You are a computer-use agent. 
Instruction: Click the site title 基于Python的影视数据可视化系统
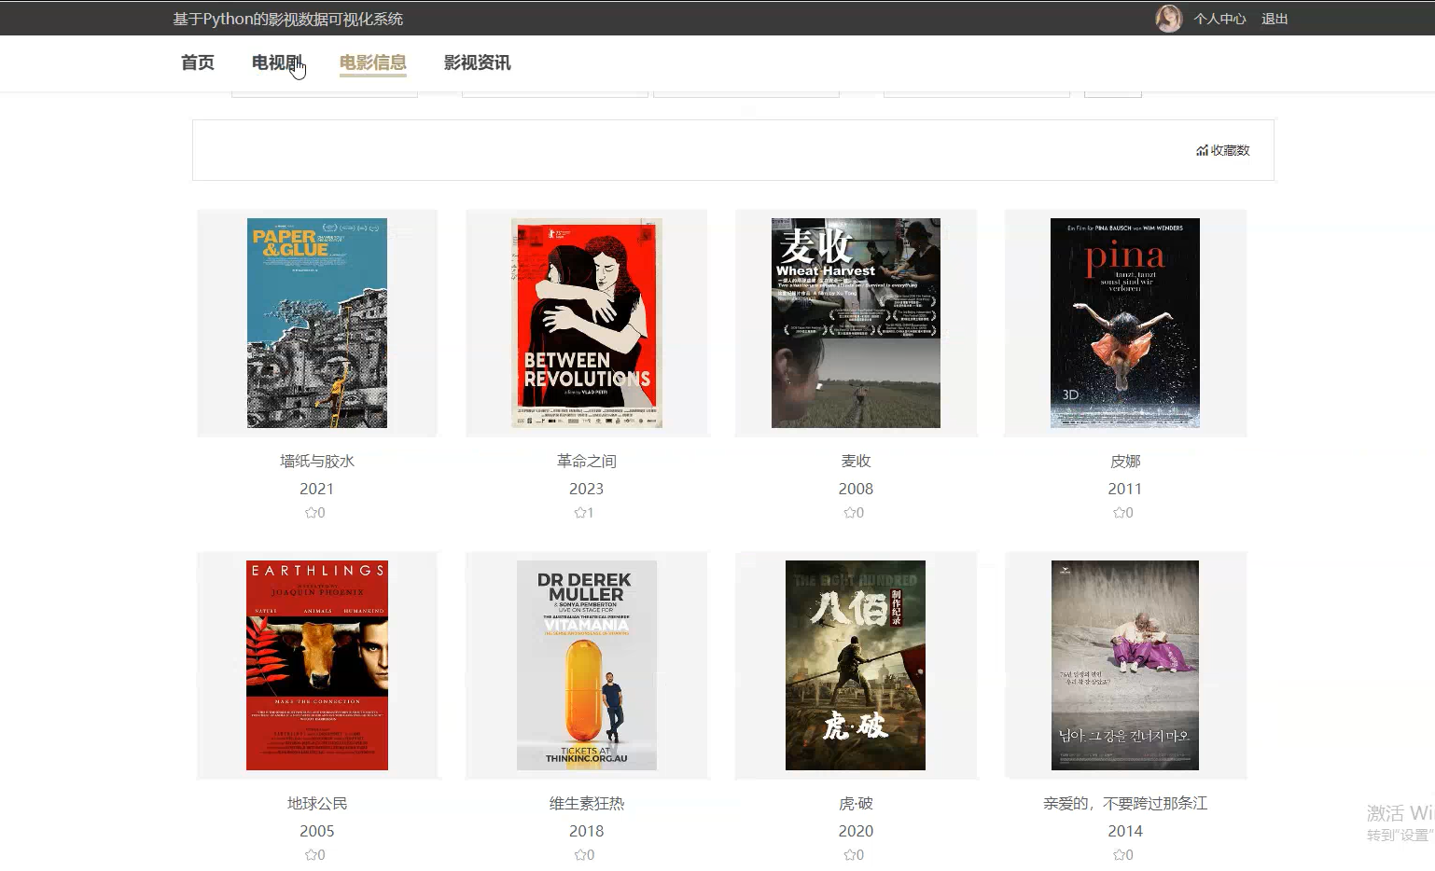click(x=288, y=19)
